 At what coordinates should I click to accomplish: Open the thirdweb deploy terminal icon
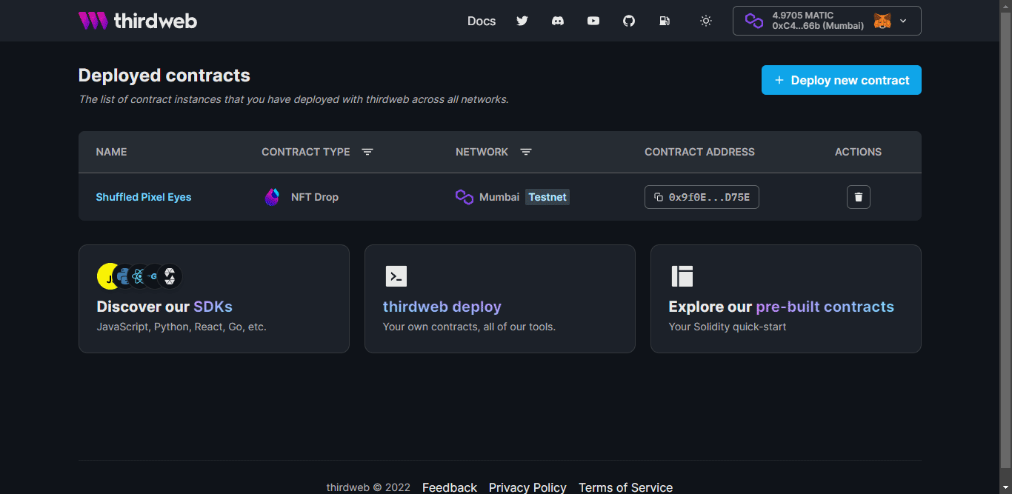coord(396,276)
